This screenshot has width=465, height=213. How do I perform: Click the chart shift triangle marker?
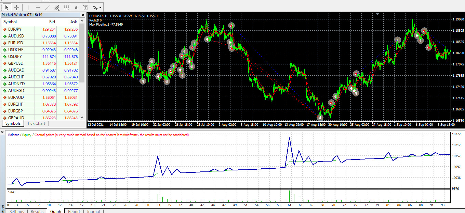[x=377, y=14]
